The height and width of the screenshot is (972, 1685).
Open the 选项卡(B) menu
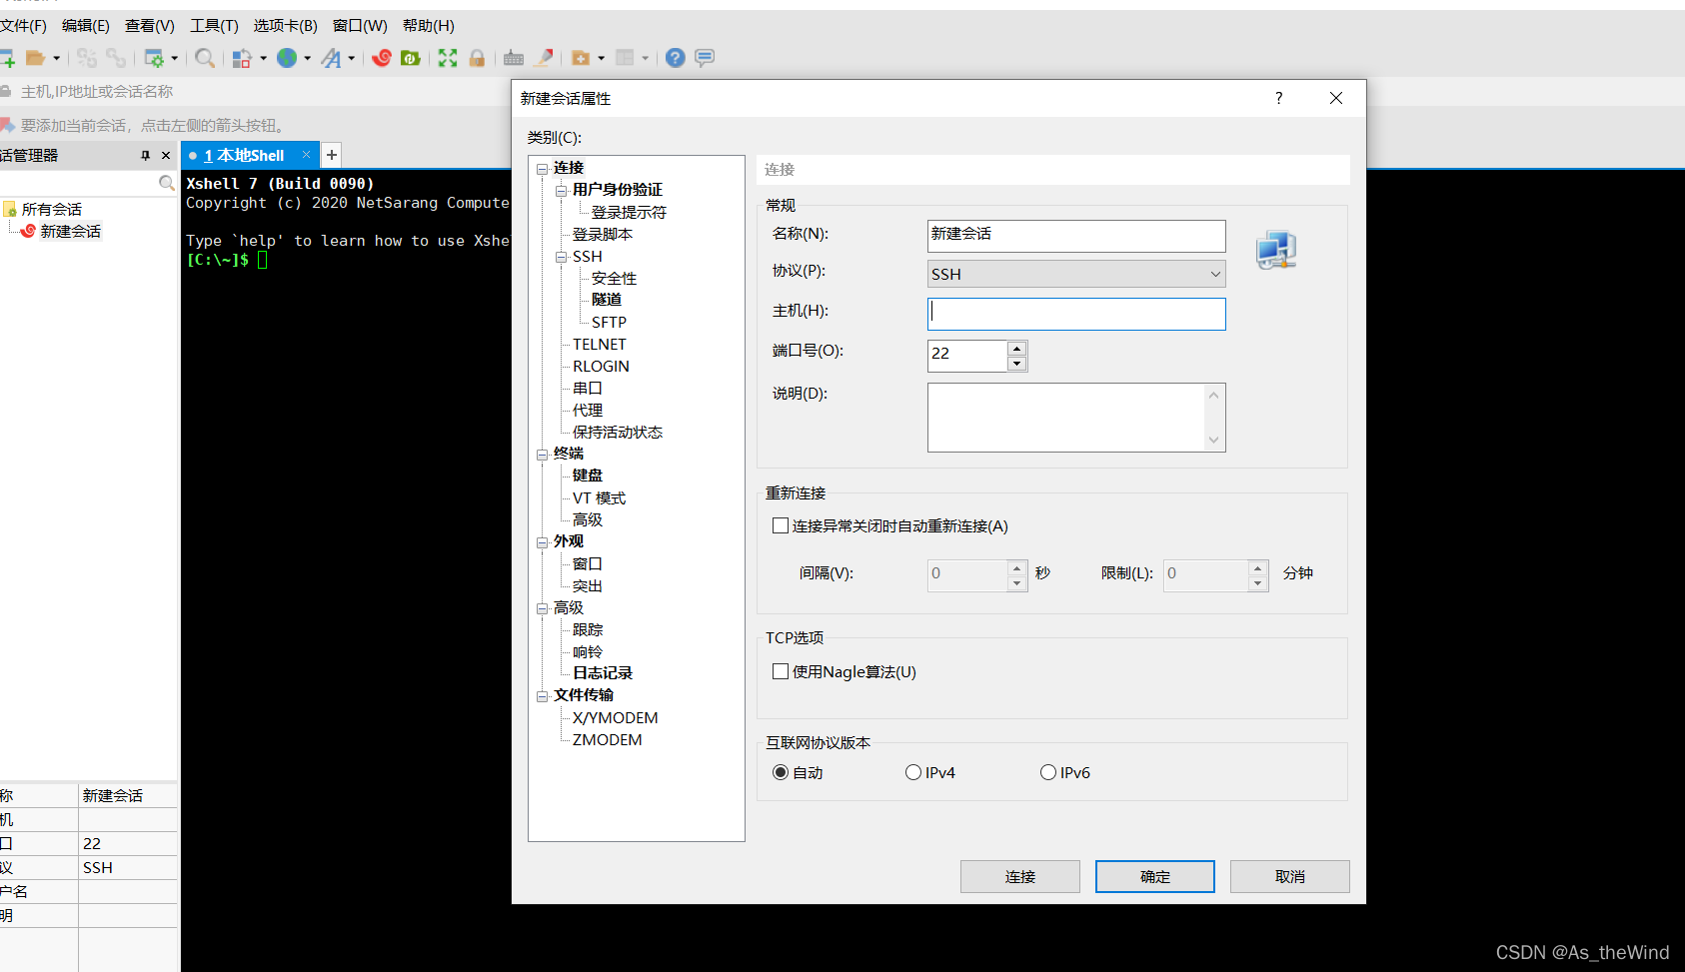point(285,26)
